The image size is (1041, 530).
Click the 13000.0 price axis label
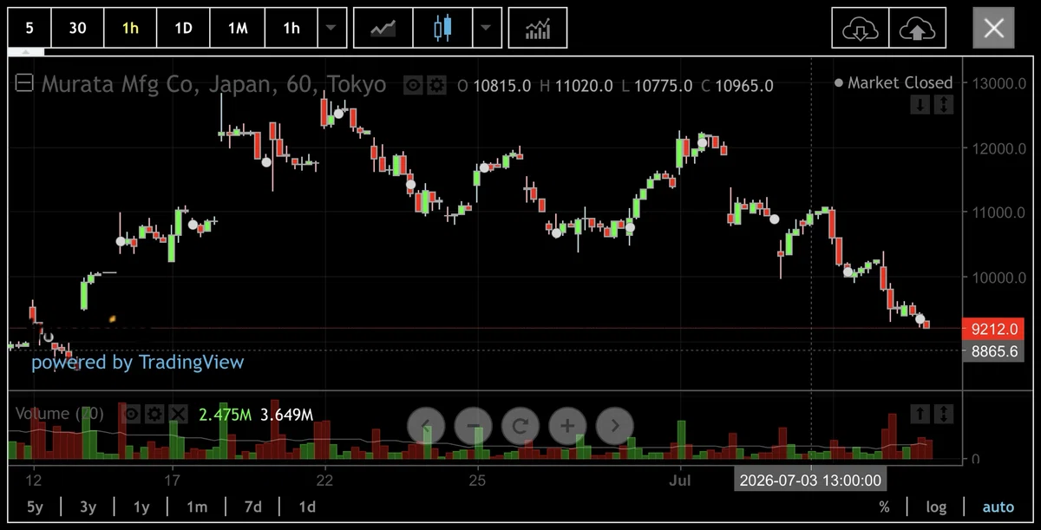[x=998, y=83]
